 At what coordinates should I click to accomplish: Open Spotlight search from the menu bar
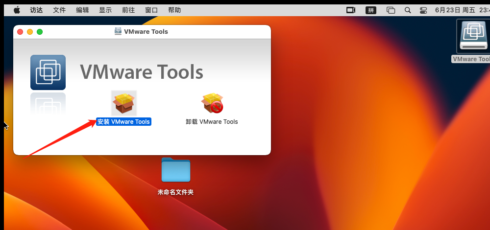click(408, 10)
